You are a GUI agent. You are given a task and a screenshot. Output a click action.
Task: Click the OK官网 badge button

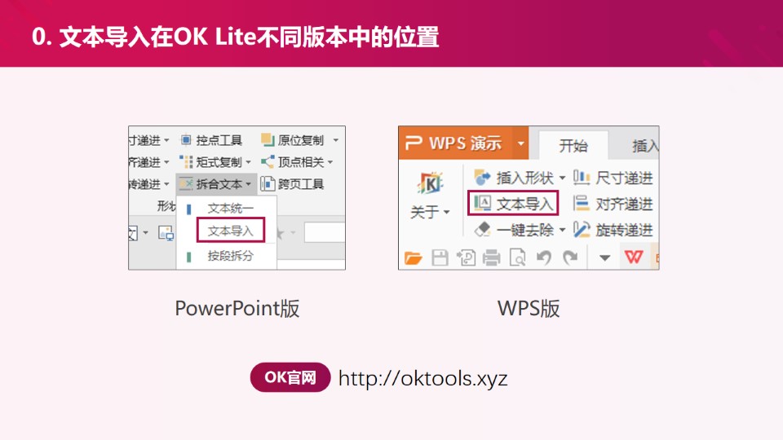[290, 378]
